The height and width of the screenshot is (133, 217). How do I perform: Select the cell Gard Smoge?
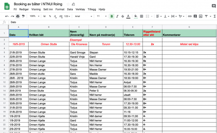pos(79,53)
